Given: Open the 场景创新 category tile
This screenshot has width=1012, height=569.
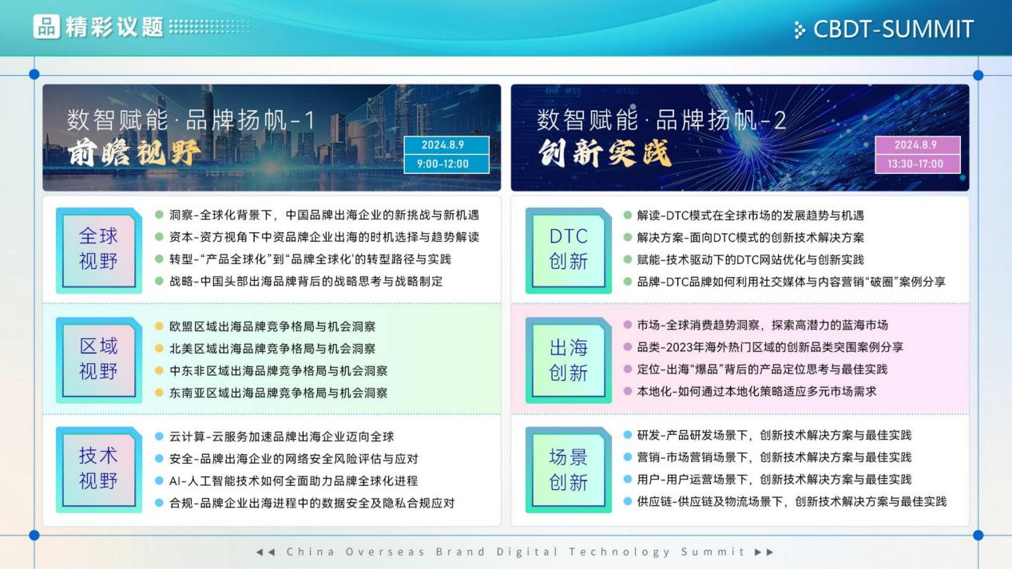Looking at the screenshot, I should pyautogui.click(x=568, y=469).
